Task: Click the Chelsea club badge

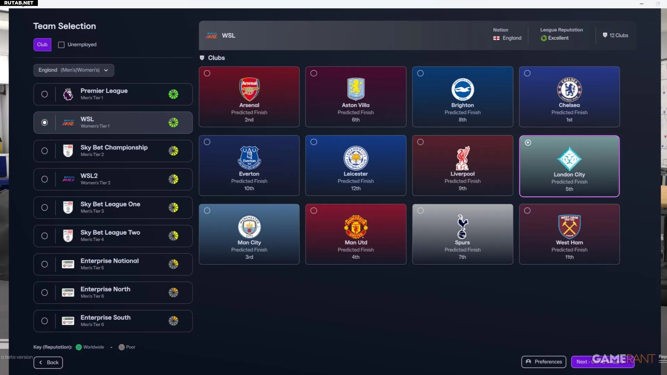Action: 569,89
